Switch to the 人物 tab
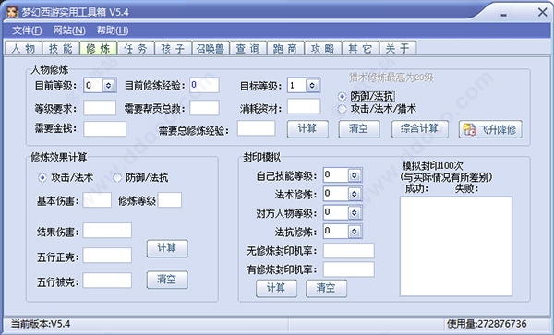Image resolution: width=554 pixels, height=335 pixels. click(x=23, y=48)
